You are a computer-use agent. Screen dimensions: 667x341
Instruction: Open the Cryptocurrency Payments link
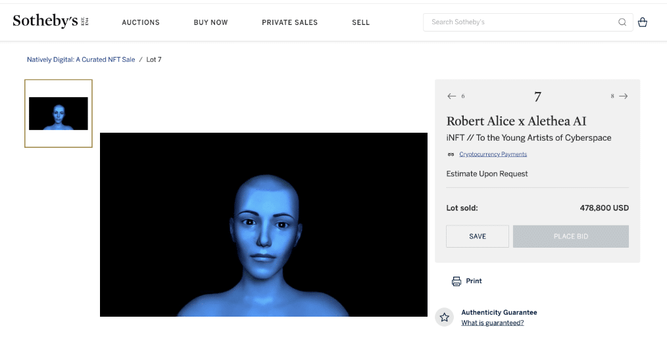point(493,154)
